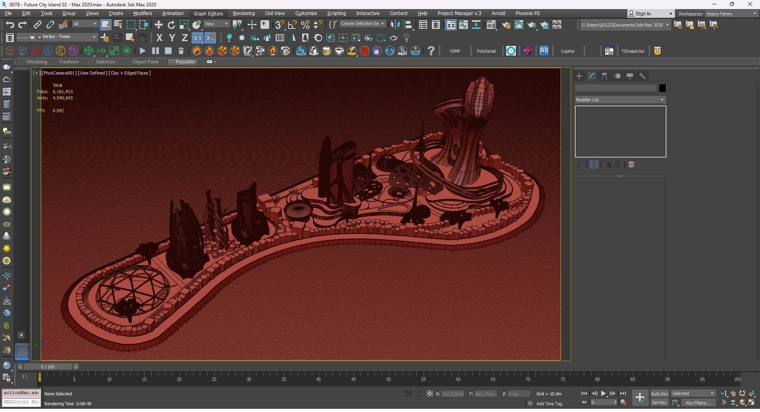Toggle Pin Stack icon

coord(579,164)
